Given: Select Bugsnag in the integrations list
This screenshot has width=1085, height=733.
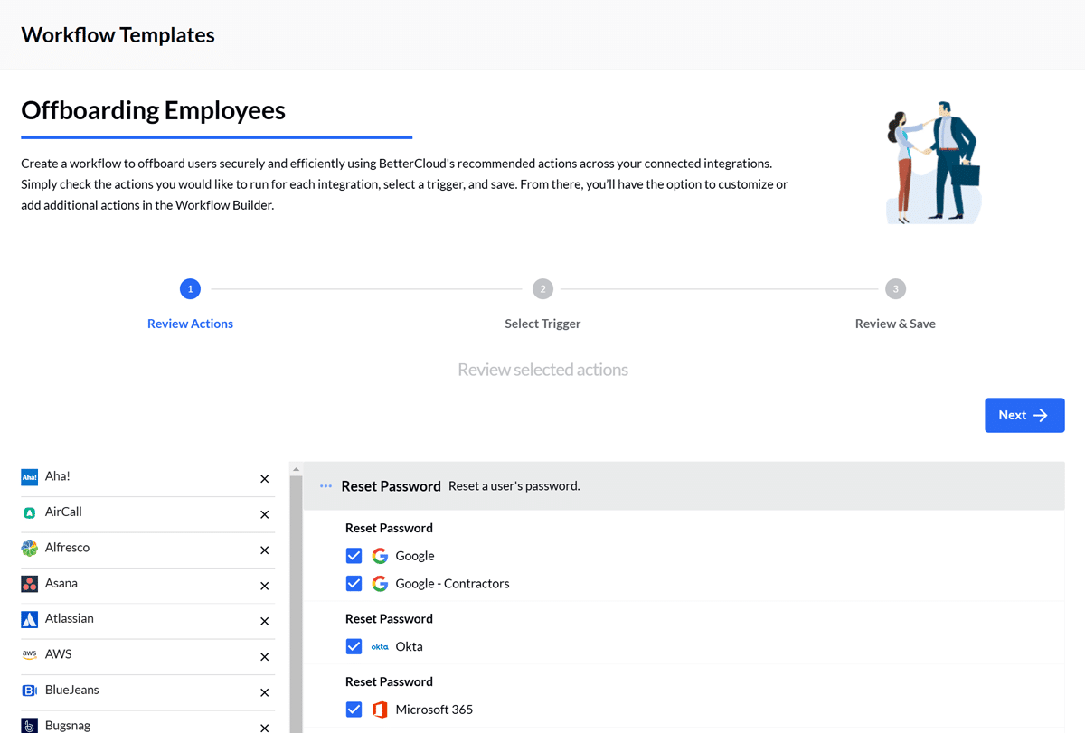Looking at the screenshot, I should point(147,724).
